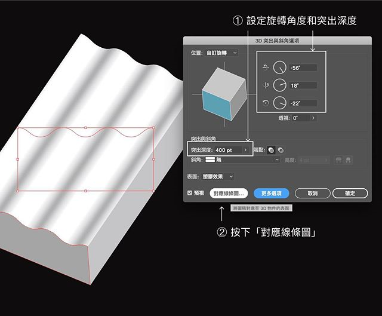This screenshot has height=316, width=382.
Task: Click the bottom-center handle of selection box
Action: [x=85, y=191]
